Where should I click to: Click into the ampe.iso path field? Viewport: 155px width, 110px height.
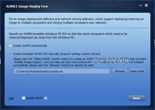62,71
